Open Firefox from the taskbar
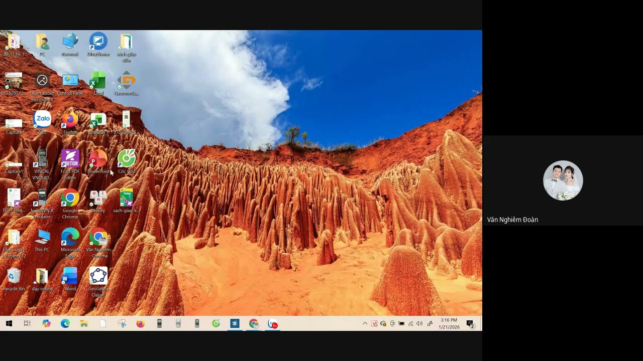This screenshot has width=643, height=361. coord(141,324)
